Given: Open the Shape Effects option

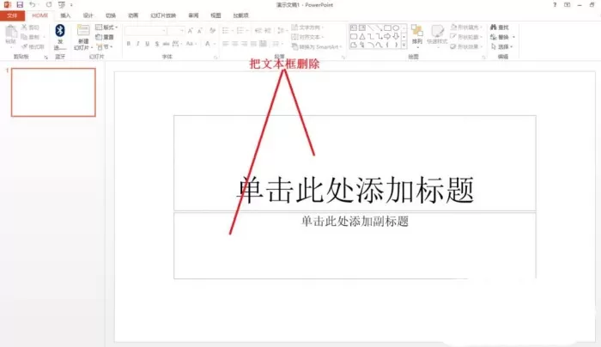Looking at the screenshot, I should [466, 46].
